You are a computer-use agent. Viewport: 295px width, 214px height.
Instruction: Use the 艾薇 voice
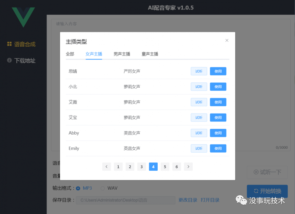pos(218,102)
